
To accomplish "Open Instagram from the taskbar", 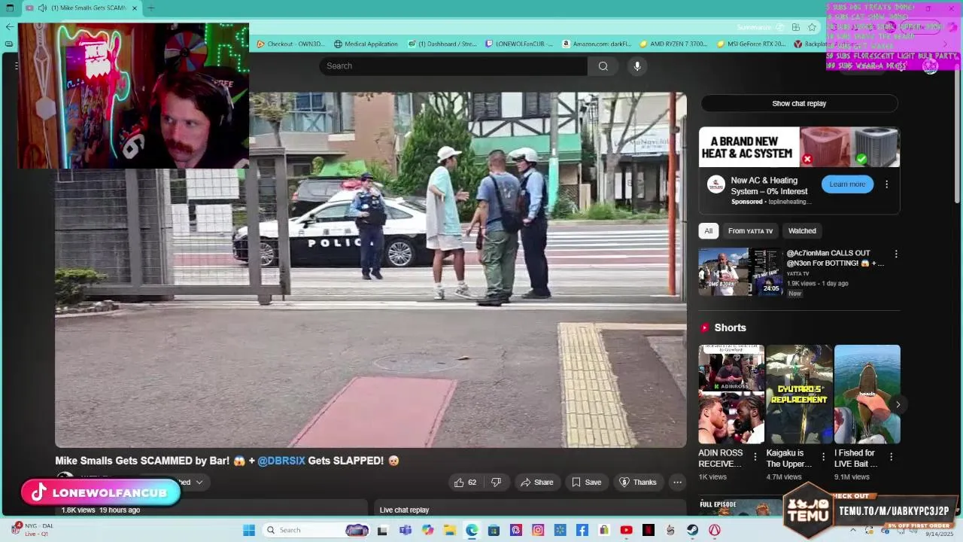I will click(x=538, y=530).
